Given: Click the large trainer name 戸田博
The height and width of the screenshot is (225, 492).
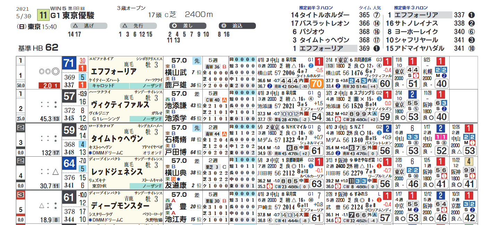Looking at the screenshot, I should click(x=176, y=152).
